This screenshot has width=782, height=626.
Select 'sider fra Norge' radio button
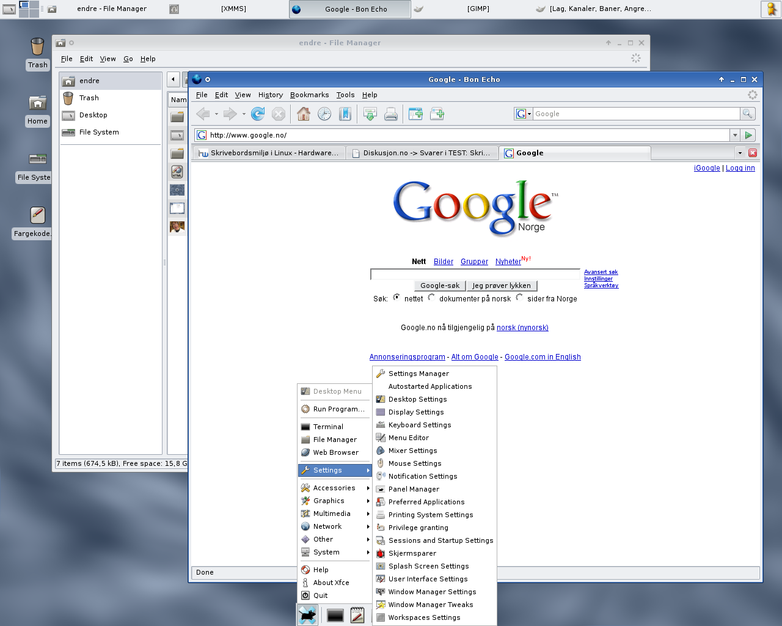tap(519, 298)
